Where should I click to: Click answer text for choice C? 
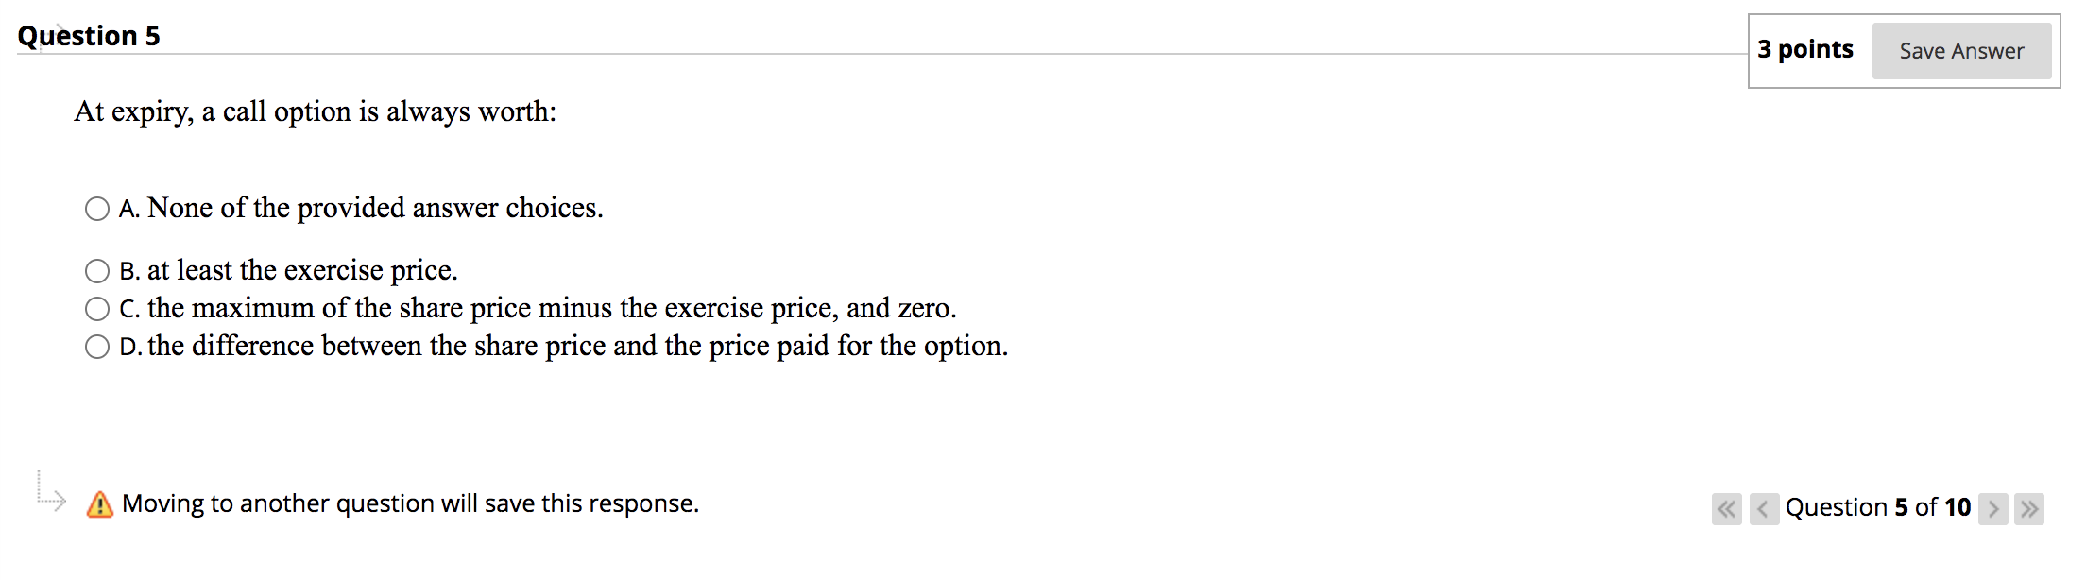(539, 308)
